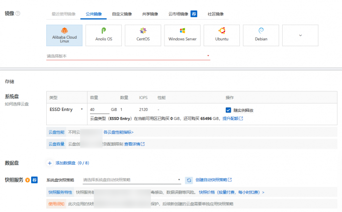Click 如何选择云盘 help link
Viewport: 342px width, 212px height.
[17, 104]
